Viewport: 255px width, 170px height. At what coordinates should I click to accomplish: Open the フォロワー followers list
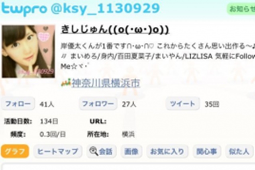click(98, 104)
